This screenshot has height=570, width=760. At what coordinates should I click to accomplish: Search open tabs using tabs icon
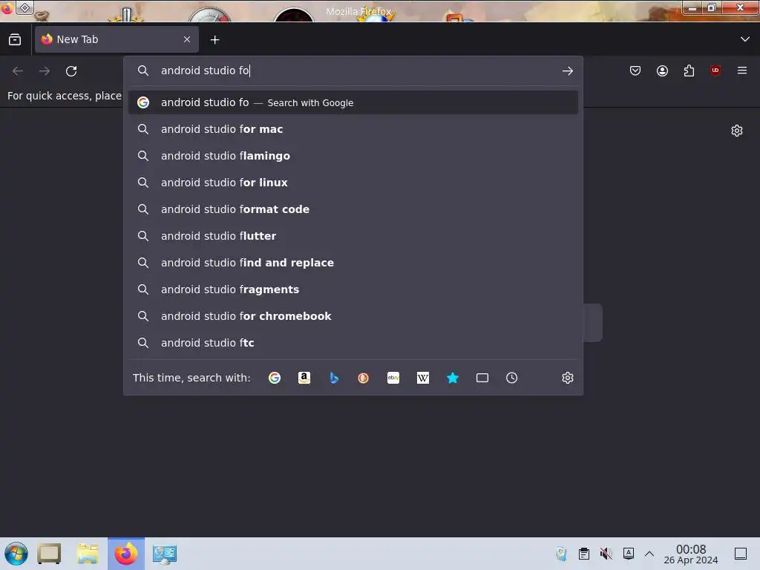[x=482, y=378]
